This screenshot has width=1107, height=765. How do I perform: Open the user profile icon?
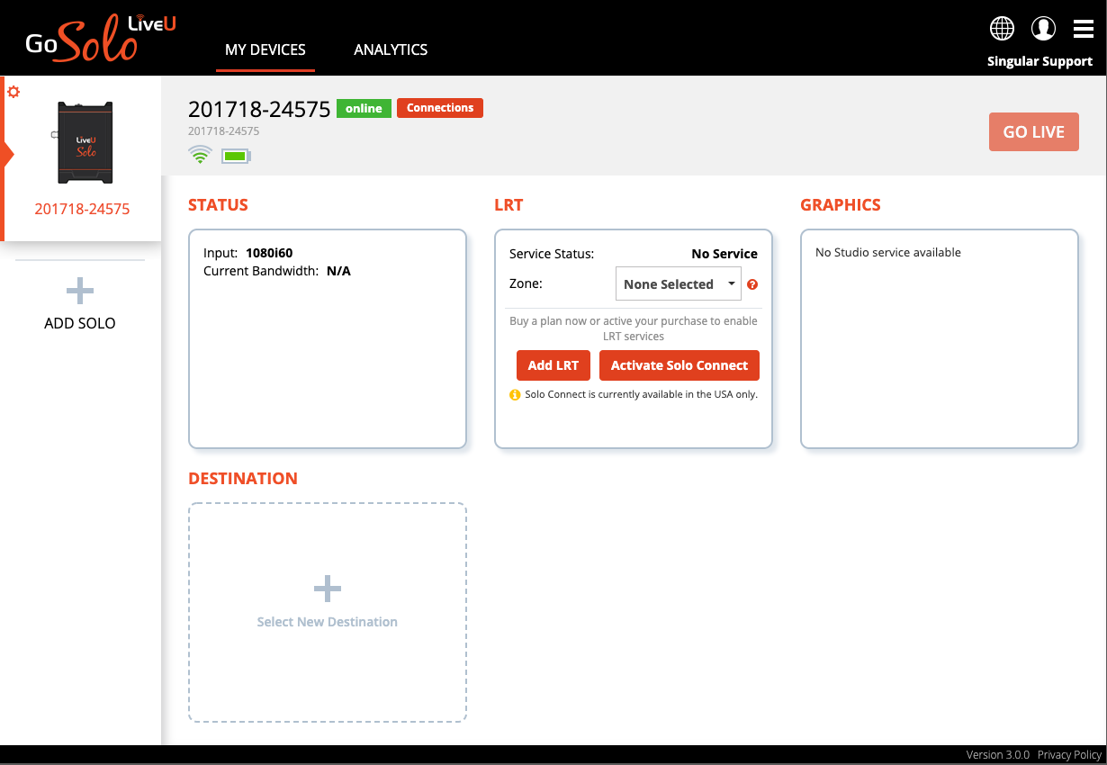pyautogui.click(x=1043, y=29)
